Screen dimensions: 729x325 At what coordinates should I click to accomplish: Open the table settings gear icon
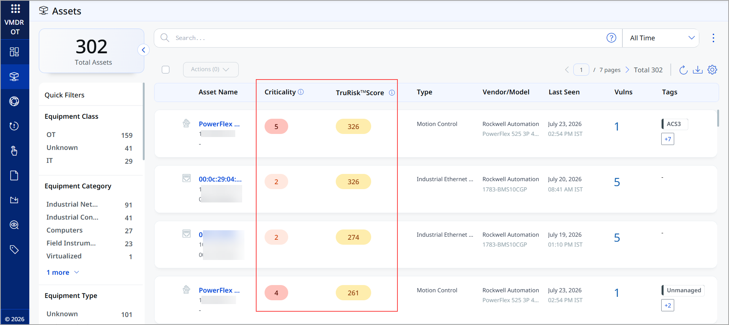(x=712, y=70)
